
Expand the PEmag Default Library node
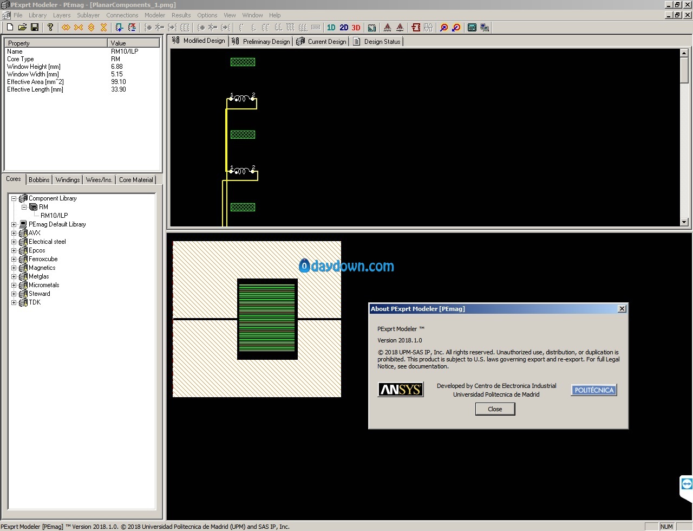(x=14, y=224)
